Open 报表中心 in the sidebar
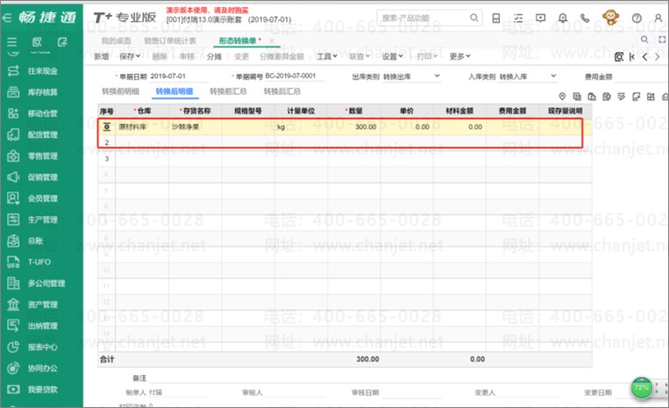This screenshot has width=669, height=408. pos(42,347)
